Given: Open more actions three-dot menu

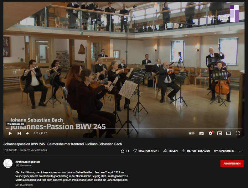Looking at the screenshot, I should (240, 151).
